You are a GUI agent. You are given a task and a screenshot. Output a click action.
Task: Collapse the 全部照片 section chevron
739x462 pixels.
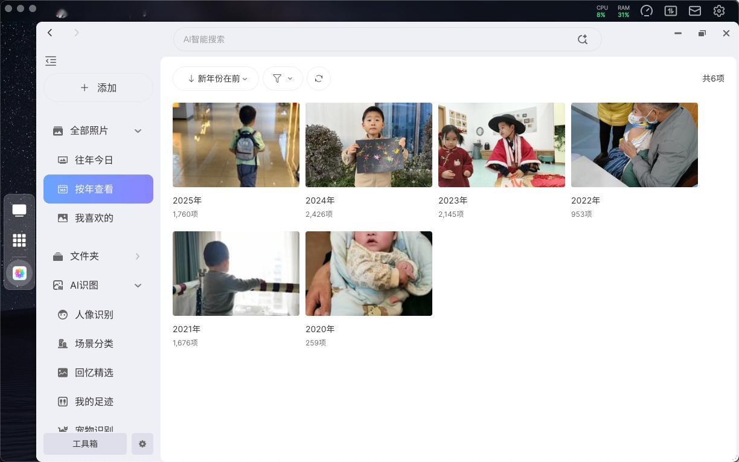click(x=138, y=131)
